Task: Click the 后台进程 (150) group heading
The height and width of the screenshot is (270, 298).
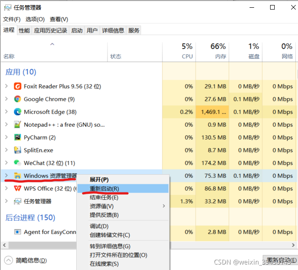Action: pyautogui.click(x=30, y=218)
